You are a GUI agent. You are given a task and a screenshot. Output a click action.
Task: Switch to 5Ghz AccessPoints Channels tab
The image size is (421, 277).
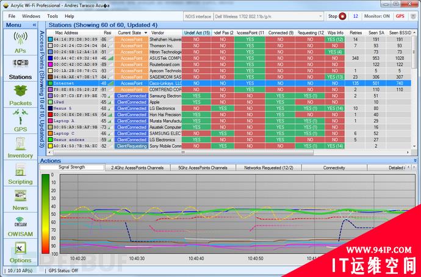tap(203, 168)
